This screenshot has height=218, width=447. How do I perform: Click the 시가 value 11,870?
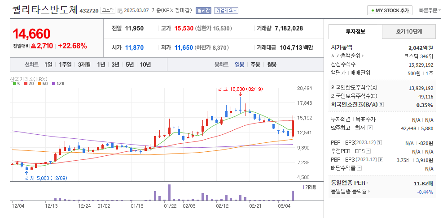134,47
